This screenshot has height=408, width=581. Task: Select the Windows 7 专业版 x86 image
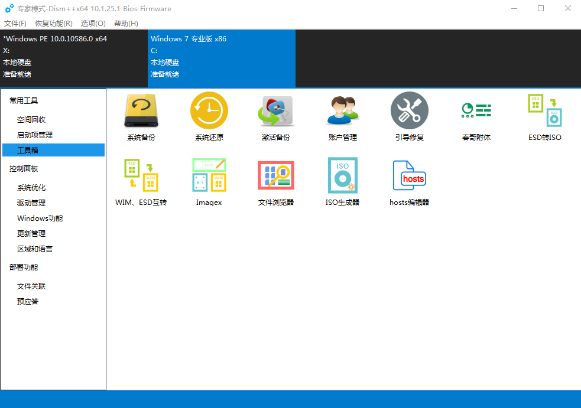point(221,57)
